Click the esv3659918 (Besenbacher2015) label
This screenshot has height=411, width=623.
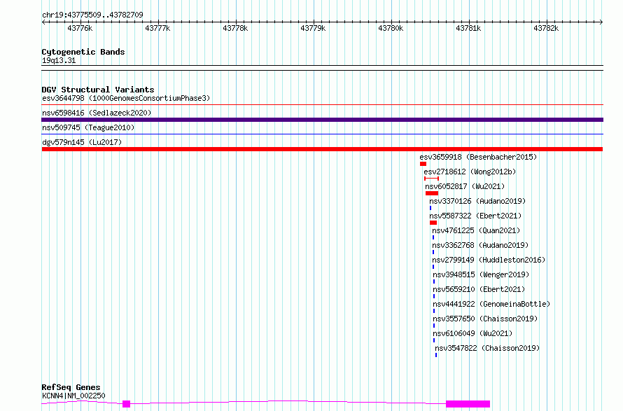pos(478,157)
